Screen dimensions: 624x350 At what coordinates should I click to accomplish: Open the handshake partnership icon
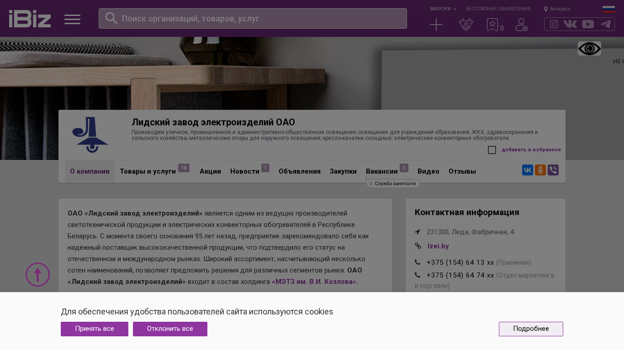(466, 25)
